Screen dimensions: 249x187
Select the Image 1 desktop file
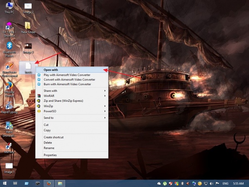point(9,168)
